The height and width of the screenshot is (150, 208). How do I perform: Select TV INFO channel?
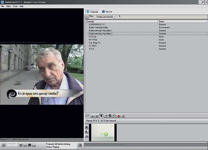click(93, 46)
